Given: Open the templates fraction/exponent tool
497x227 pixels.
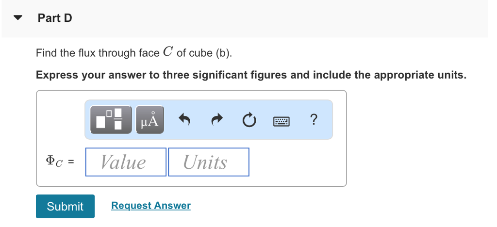Looking at the screenshot, I should (111, 120).
